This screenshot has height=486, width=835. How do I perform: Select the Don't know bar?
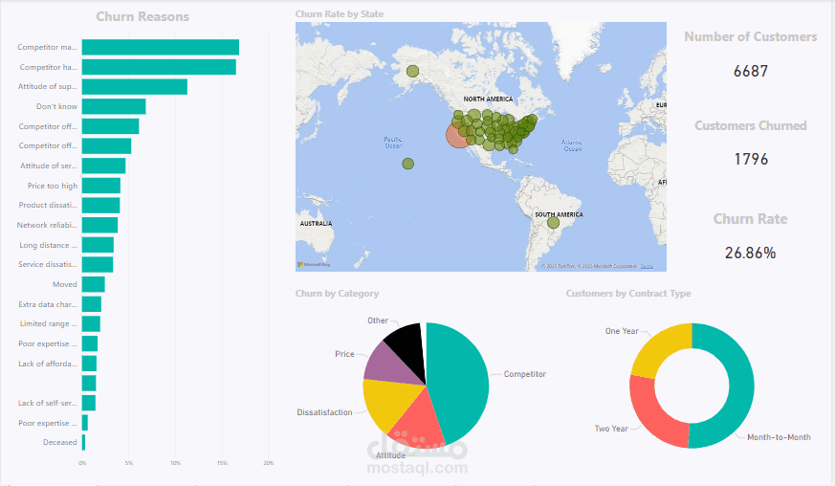pos(114,106)
